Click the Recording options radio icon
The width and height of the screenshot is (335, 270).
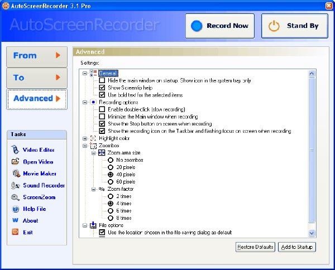click(x=93, y=102)
